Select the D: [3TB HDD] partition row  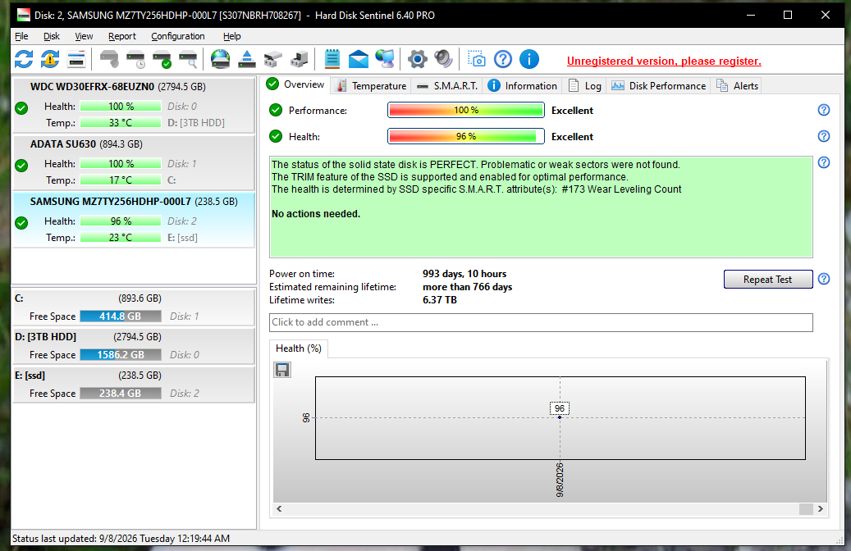point(134,345)
